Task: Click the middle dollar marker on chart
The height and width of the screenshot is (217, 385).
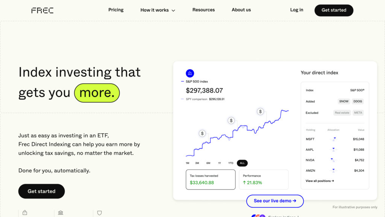Action: [231, 121]
